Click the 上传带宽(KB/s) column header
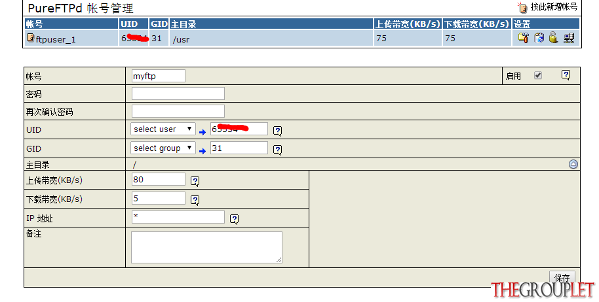The width and height of the screenshot is (599, 302). click(408, 24)
